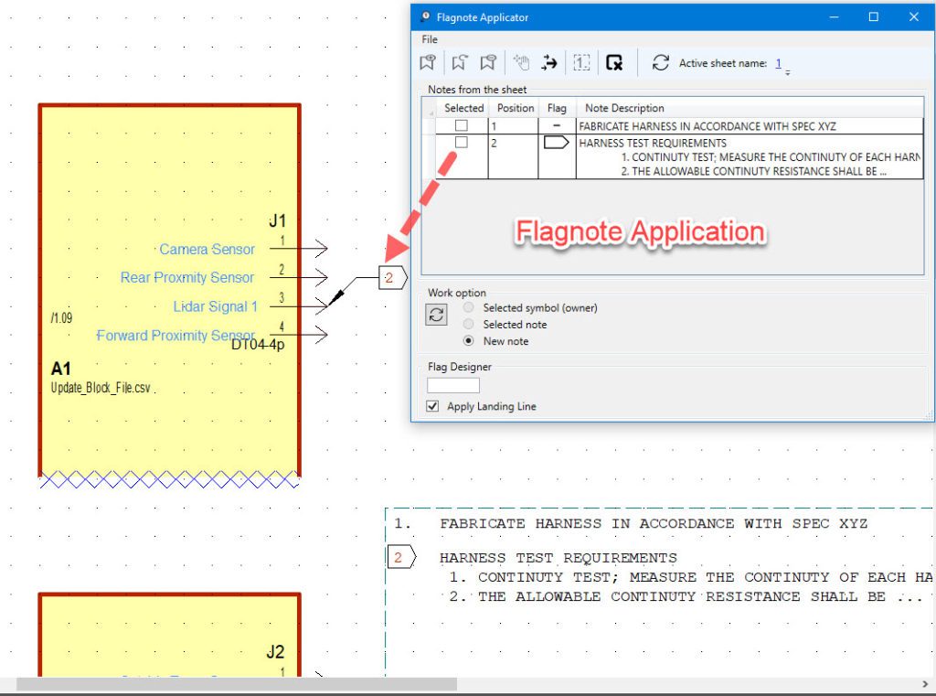Click refresh icon beside Active sheet name

[x=660, y=63]
